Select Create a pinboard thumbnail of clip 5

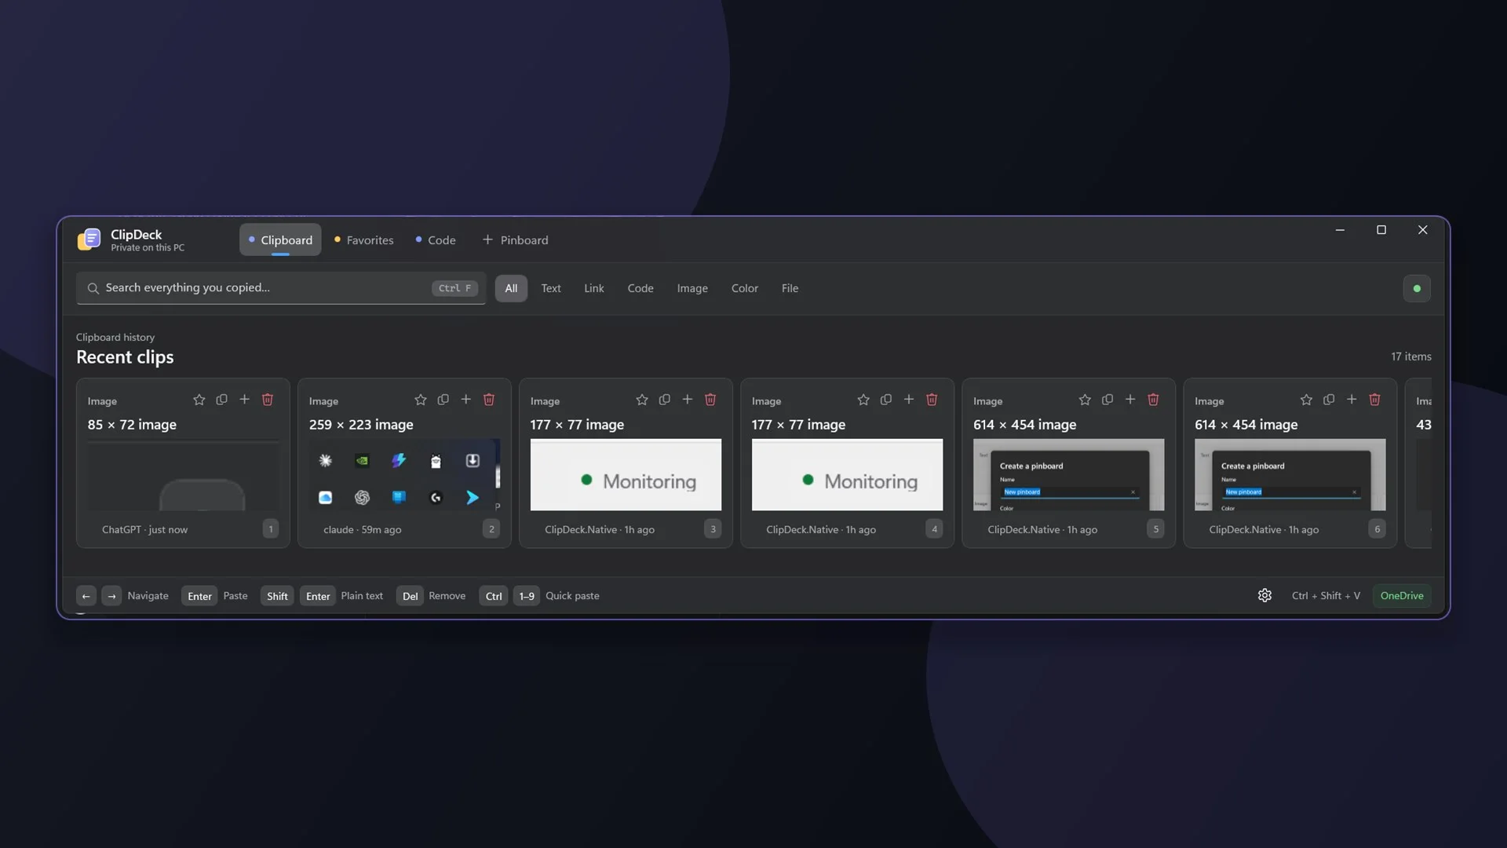coord(1068,475)
